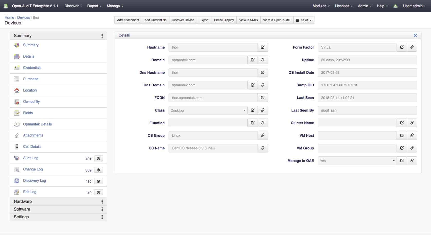Click link icon for VM Host

[412, 135]
